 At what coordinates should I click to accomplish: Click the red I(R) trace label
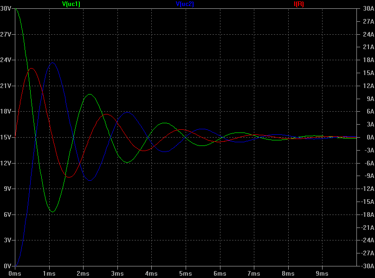298,4
